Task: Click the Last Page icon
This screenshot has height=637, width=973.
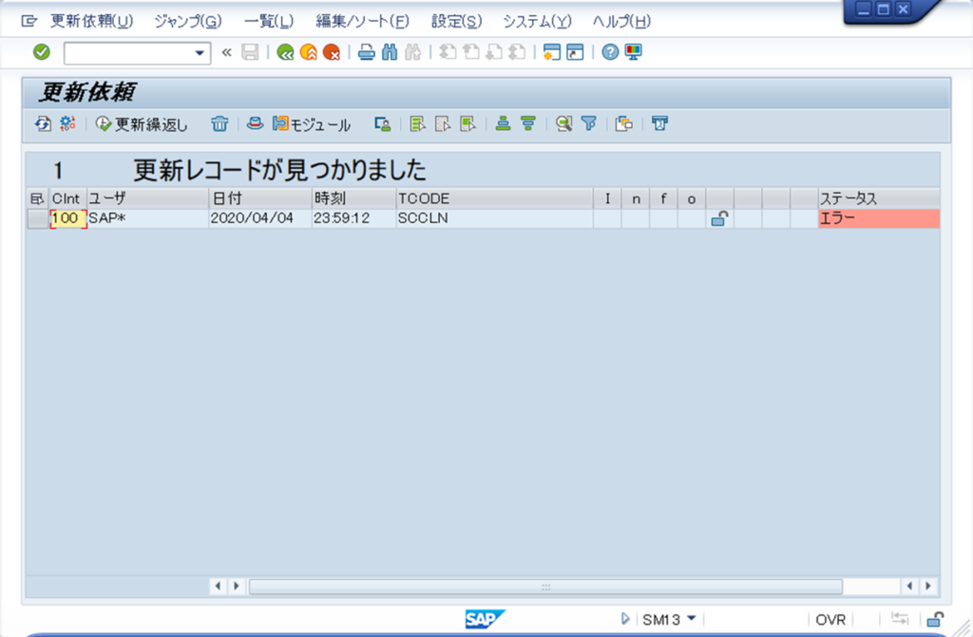Action: coord(517,52)
